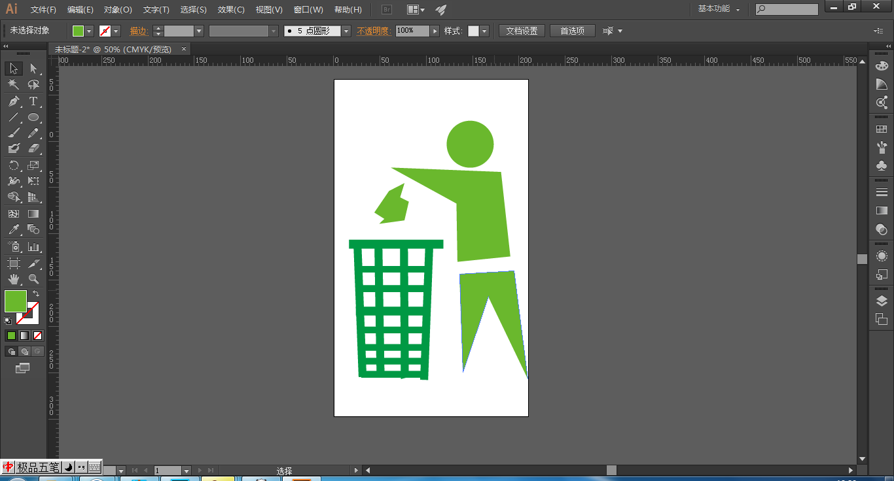This screenshot has height=481, width=894.
Task: Open the 效果(C) menu
Action: 231,10
